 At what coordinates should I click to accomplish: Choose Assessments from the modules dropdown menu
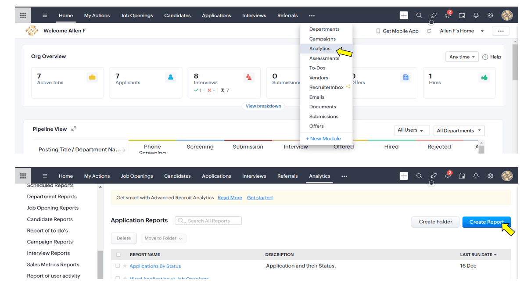324,58
